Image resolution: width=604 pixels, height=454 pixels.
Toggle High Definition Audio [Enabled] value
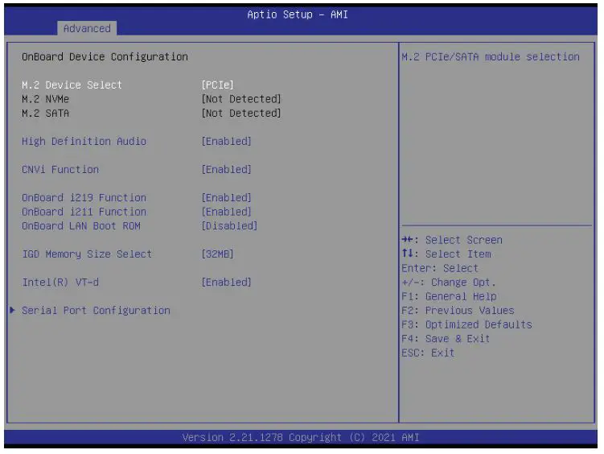(227, 142)
